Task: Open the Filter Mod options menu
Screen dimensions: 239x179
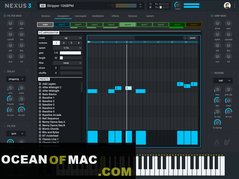Action: [27, 16]
